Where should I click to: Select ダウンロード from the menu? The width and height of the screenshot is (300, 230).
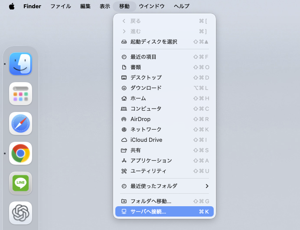[x=146, y=88]
